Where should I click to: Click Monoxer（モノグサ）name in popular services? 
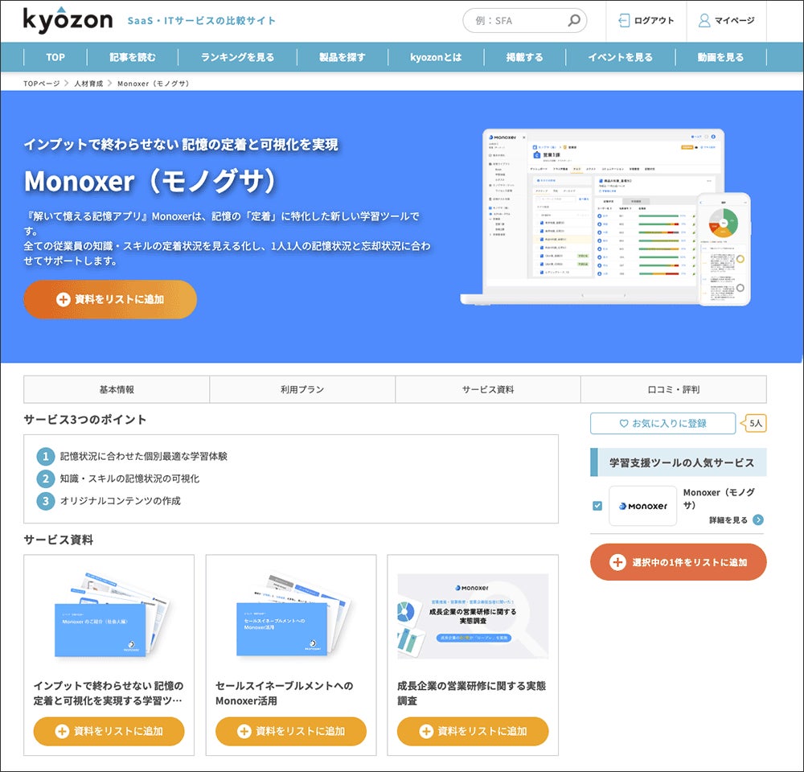click(x=719, y=499)
